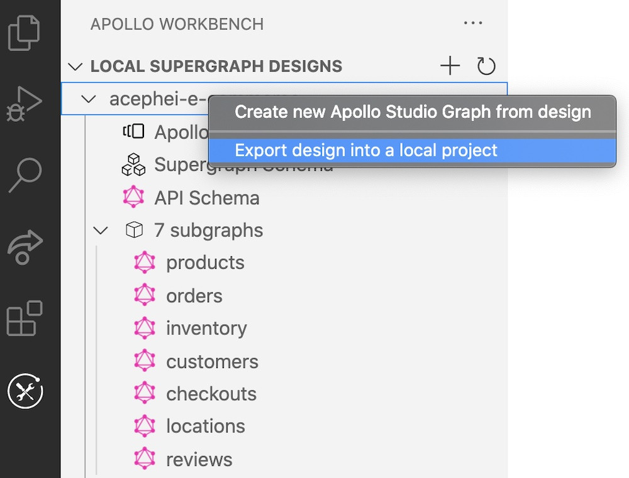This screenshot has width=629, height=478.
Task: Open the Explorer files icon
Action: coord(24,33)
